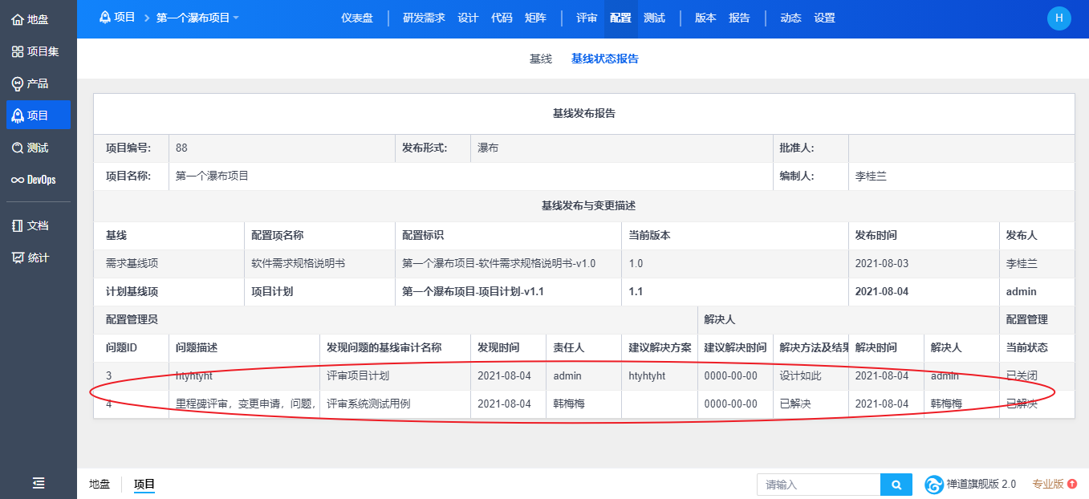Viewport: 1089px width, 499px height.
Task: Select the 基线状态报告 sub-tab
Action: (604, 59)
